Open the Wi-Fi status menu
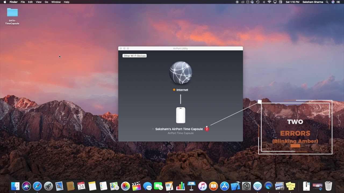Viewport: 344px width, 193px height. pos(269,2)
